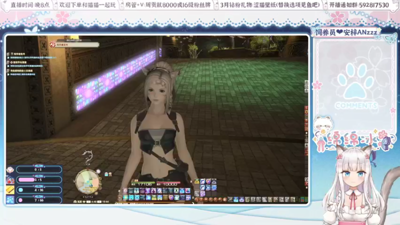Click the last skill in lower hotbar row
This screenshot has width=400, height=225.
point(188,197)
